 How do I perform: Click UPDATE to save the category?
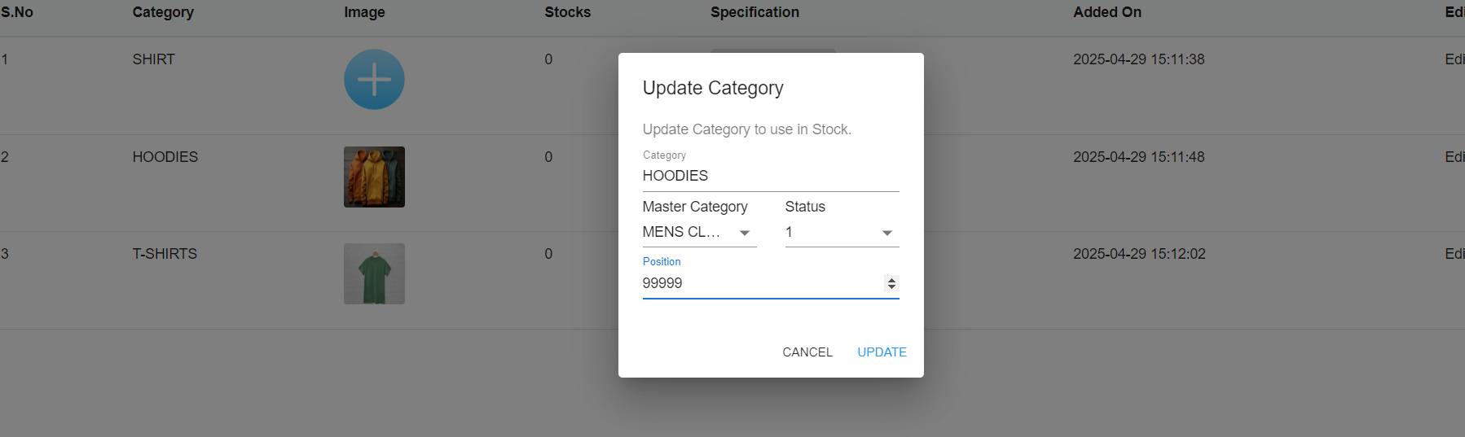[x=882, y=352]
